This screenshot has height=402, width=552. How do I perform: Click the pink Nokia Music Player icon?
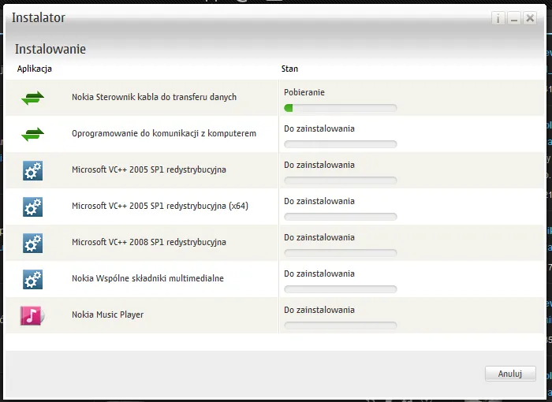point(32,315)
